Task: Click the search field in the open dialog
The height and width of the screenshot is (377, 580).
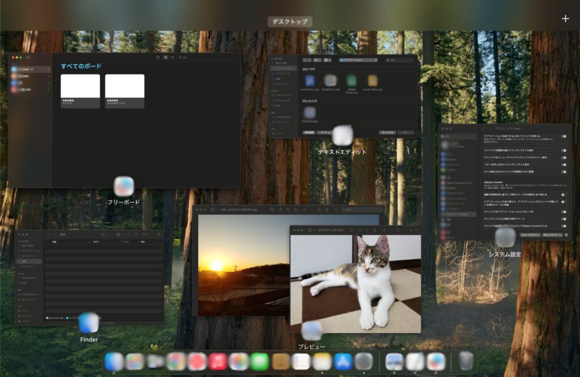Action: tap(400, 60)
